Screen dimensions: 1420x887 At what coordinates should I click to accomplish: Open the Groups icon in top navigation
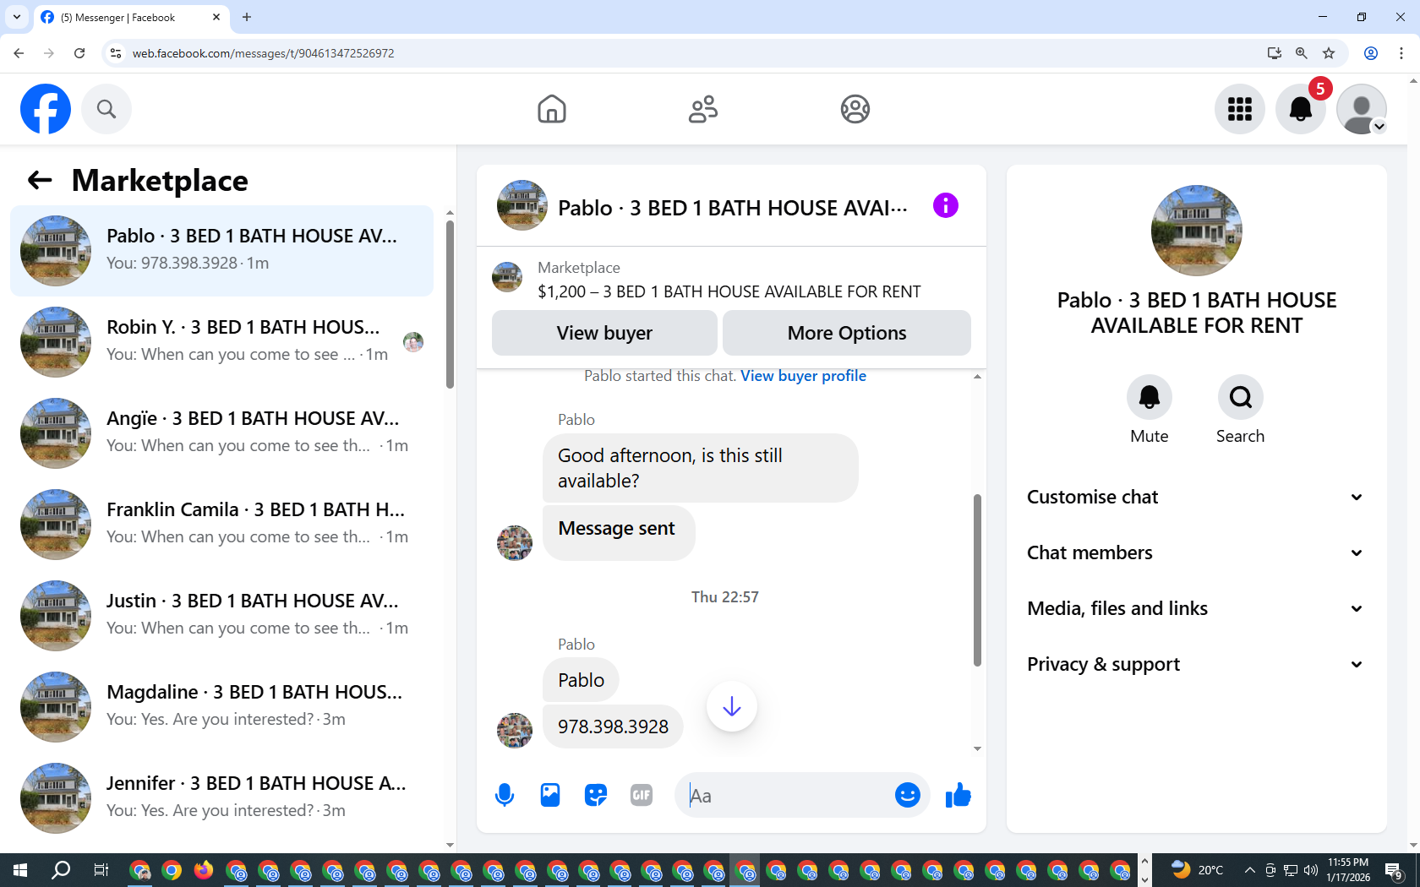click(855, 109)
